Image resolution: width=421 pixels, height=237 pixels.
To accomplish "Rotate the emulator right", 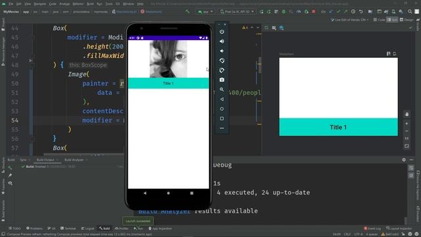I will pos(222,70).
